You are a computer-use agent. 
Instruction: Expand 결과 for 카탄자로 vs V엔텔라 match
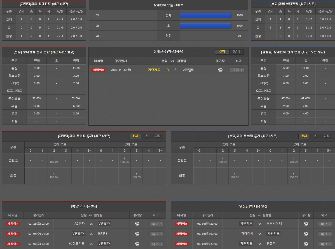click(237, 70)
